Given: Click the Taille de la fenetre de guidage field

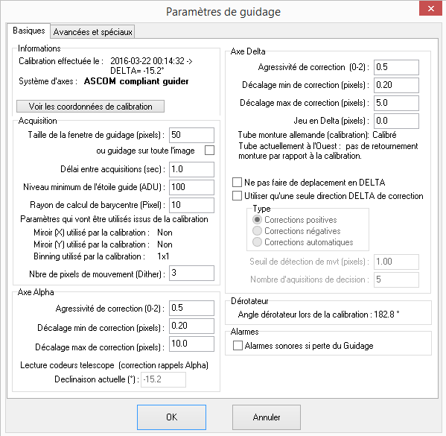Looking at the screenshot, I should (191, 135).
